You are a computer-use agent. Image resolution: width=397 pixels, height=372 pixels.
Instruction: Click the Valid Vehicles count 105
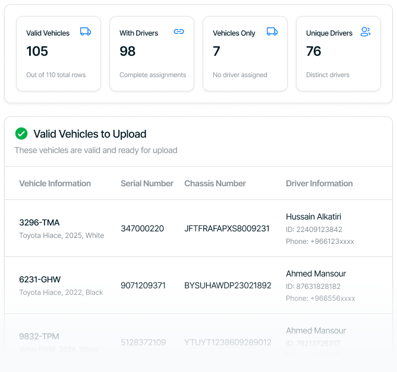(x=37, y=52)
